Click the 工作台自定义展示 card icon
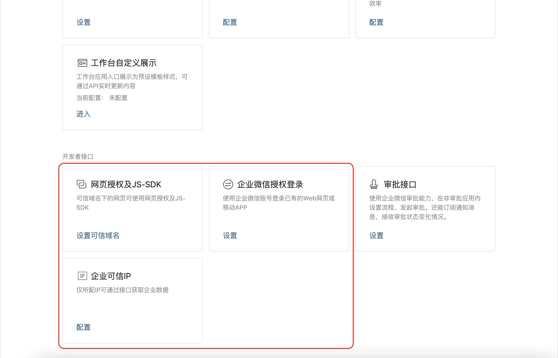The image size is (558, 358). tap(82, 63)
